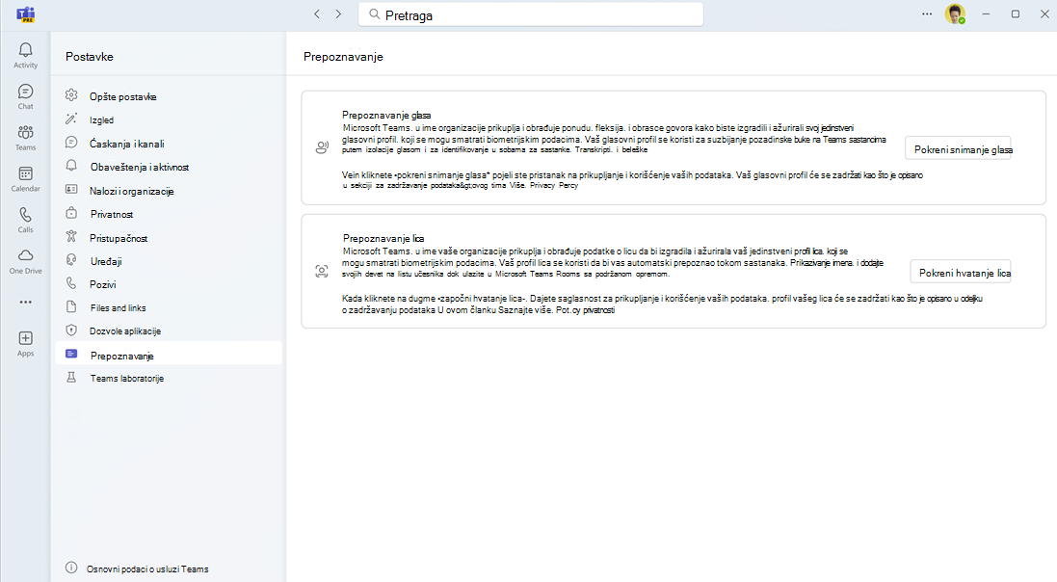
Task: Open the Apps plus icon
Action: click(26, 338)
